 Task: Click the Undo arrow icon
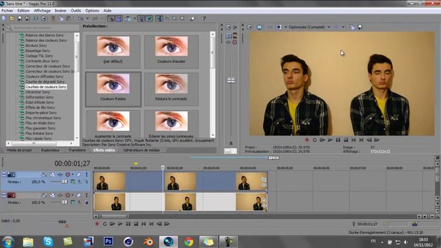coord(81,19)
